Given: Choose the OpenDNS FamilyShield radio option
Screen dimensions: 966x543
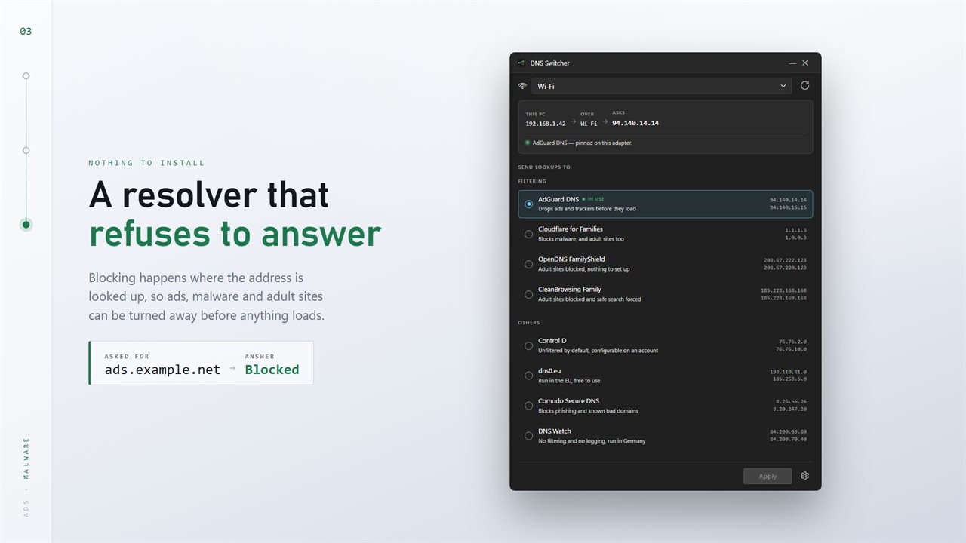Looking at the screenshot, I should coord(528,264).
